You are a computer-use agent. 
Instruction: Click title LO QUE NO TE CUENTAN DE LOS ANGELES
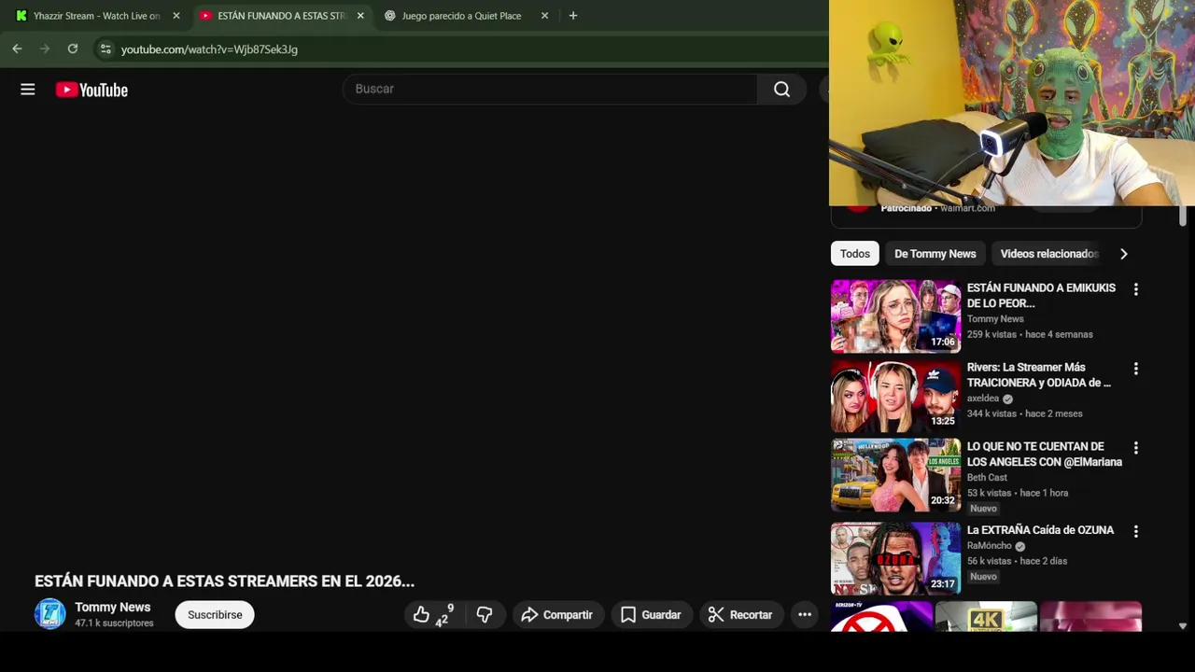coord(1045,455)
